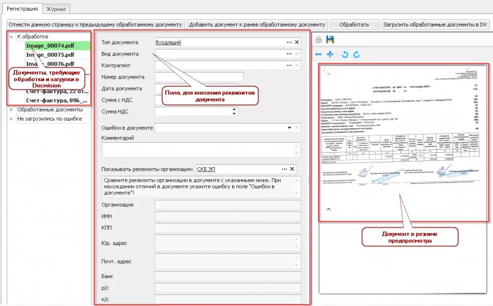
Task: Clear 'Показывать реквизиты организации' value with X
Action: (x=292, y=169)
